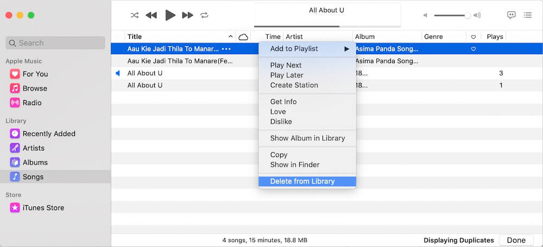Select Songs in Library

pyautogui.click(x=55, y=177)
